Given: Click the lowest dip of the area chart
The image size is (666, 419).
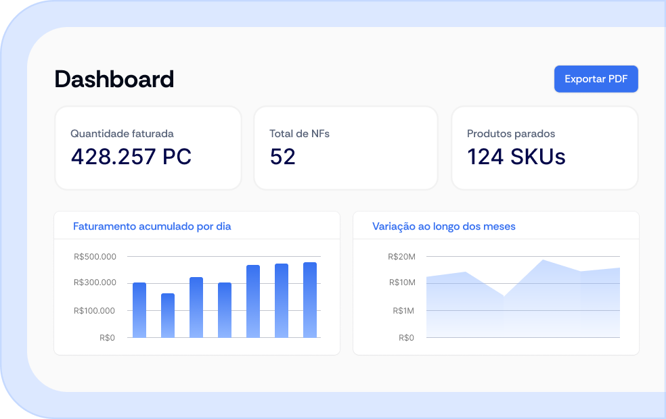Looking at the screenshot, I should pos(504,295).
